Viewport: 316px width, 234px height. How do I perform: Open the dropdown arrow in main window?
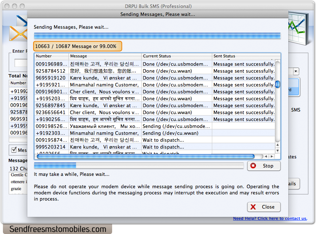click(296, 71)
